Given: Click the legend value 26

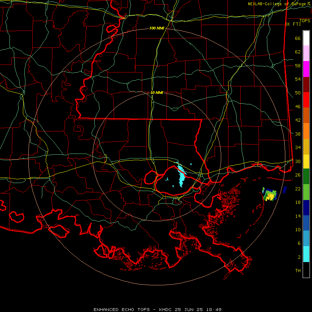Looking at the screenshot, I should (x=298, y=175).
